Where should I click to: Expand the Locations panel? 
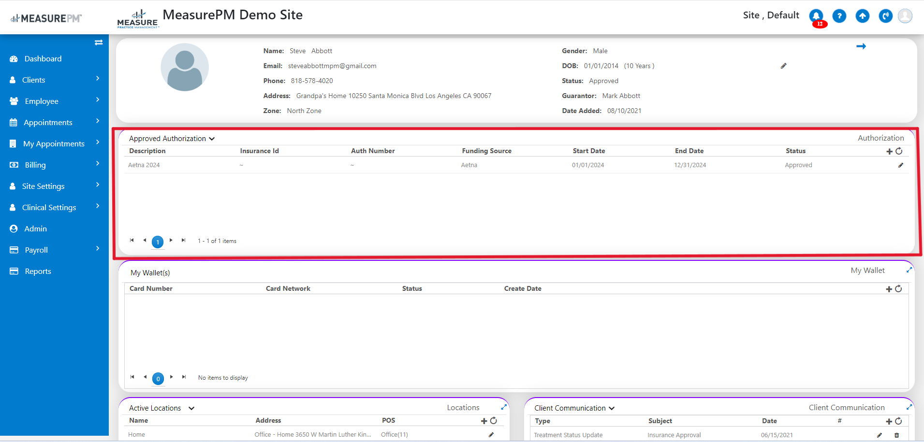point(504,407)
